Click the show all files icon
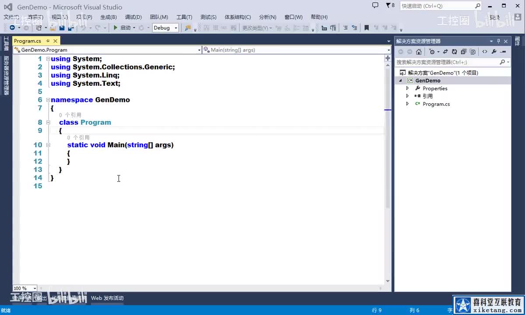This screenshot has width=525, height=315. [x=472, y=52]
